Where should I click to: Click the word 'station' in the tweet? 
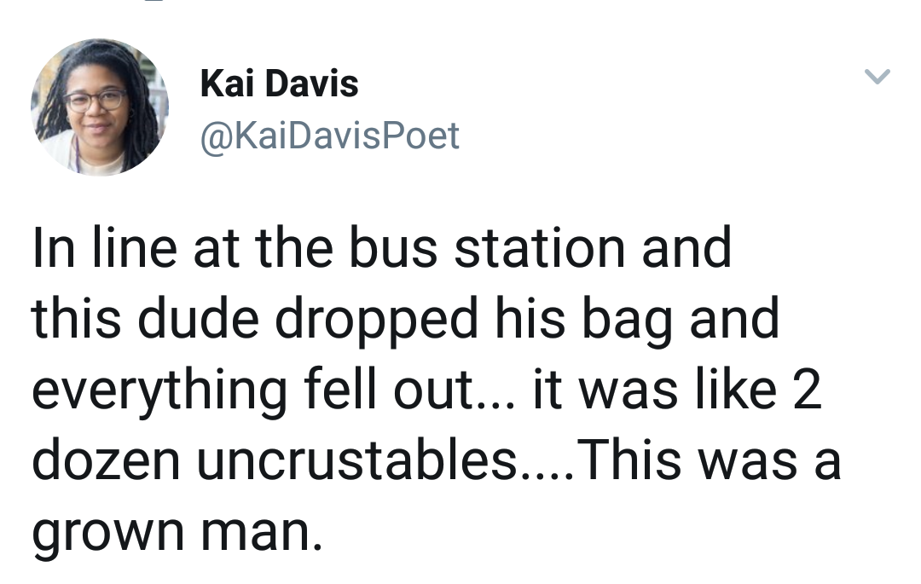540,248
